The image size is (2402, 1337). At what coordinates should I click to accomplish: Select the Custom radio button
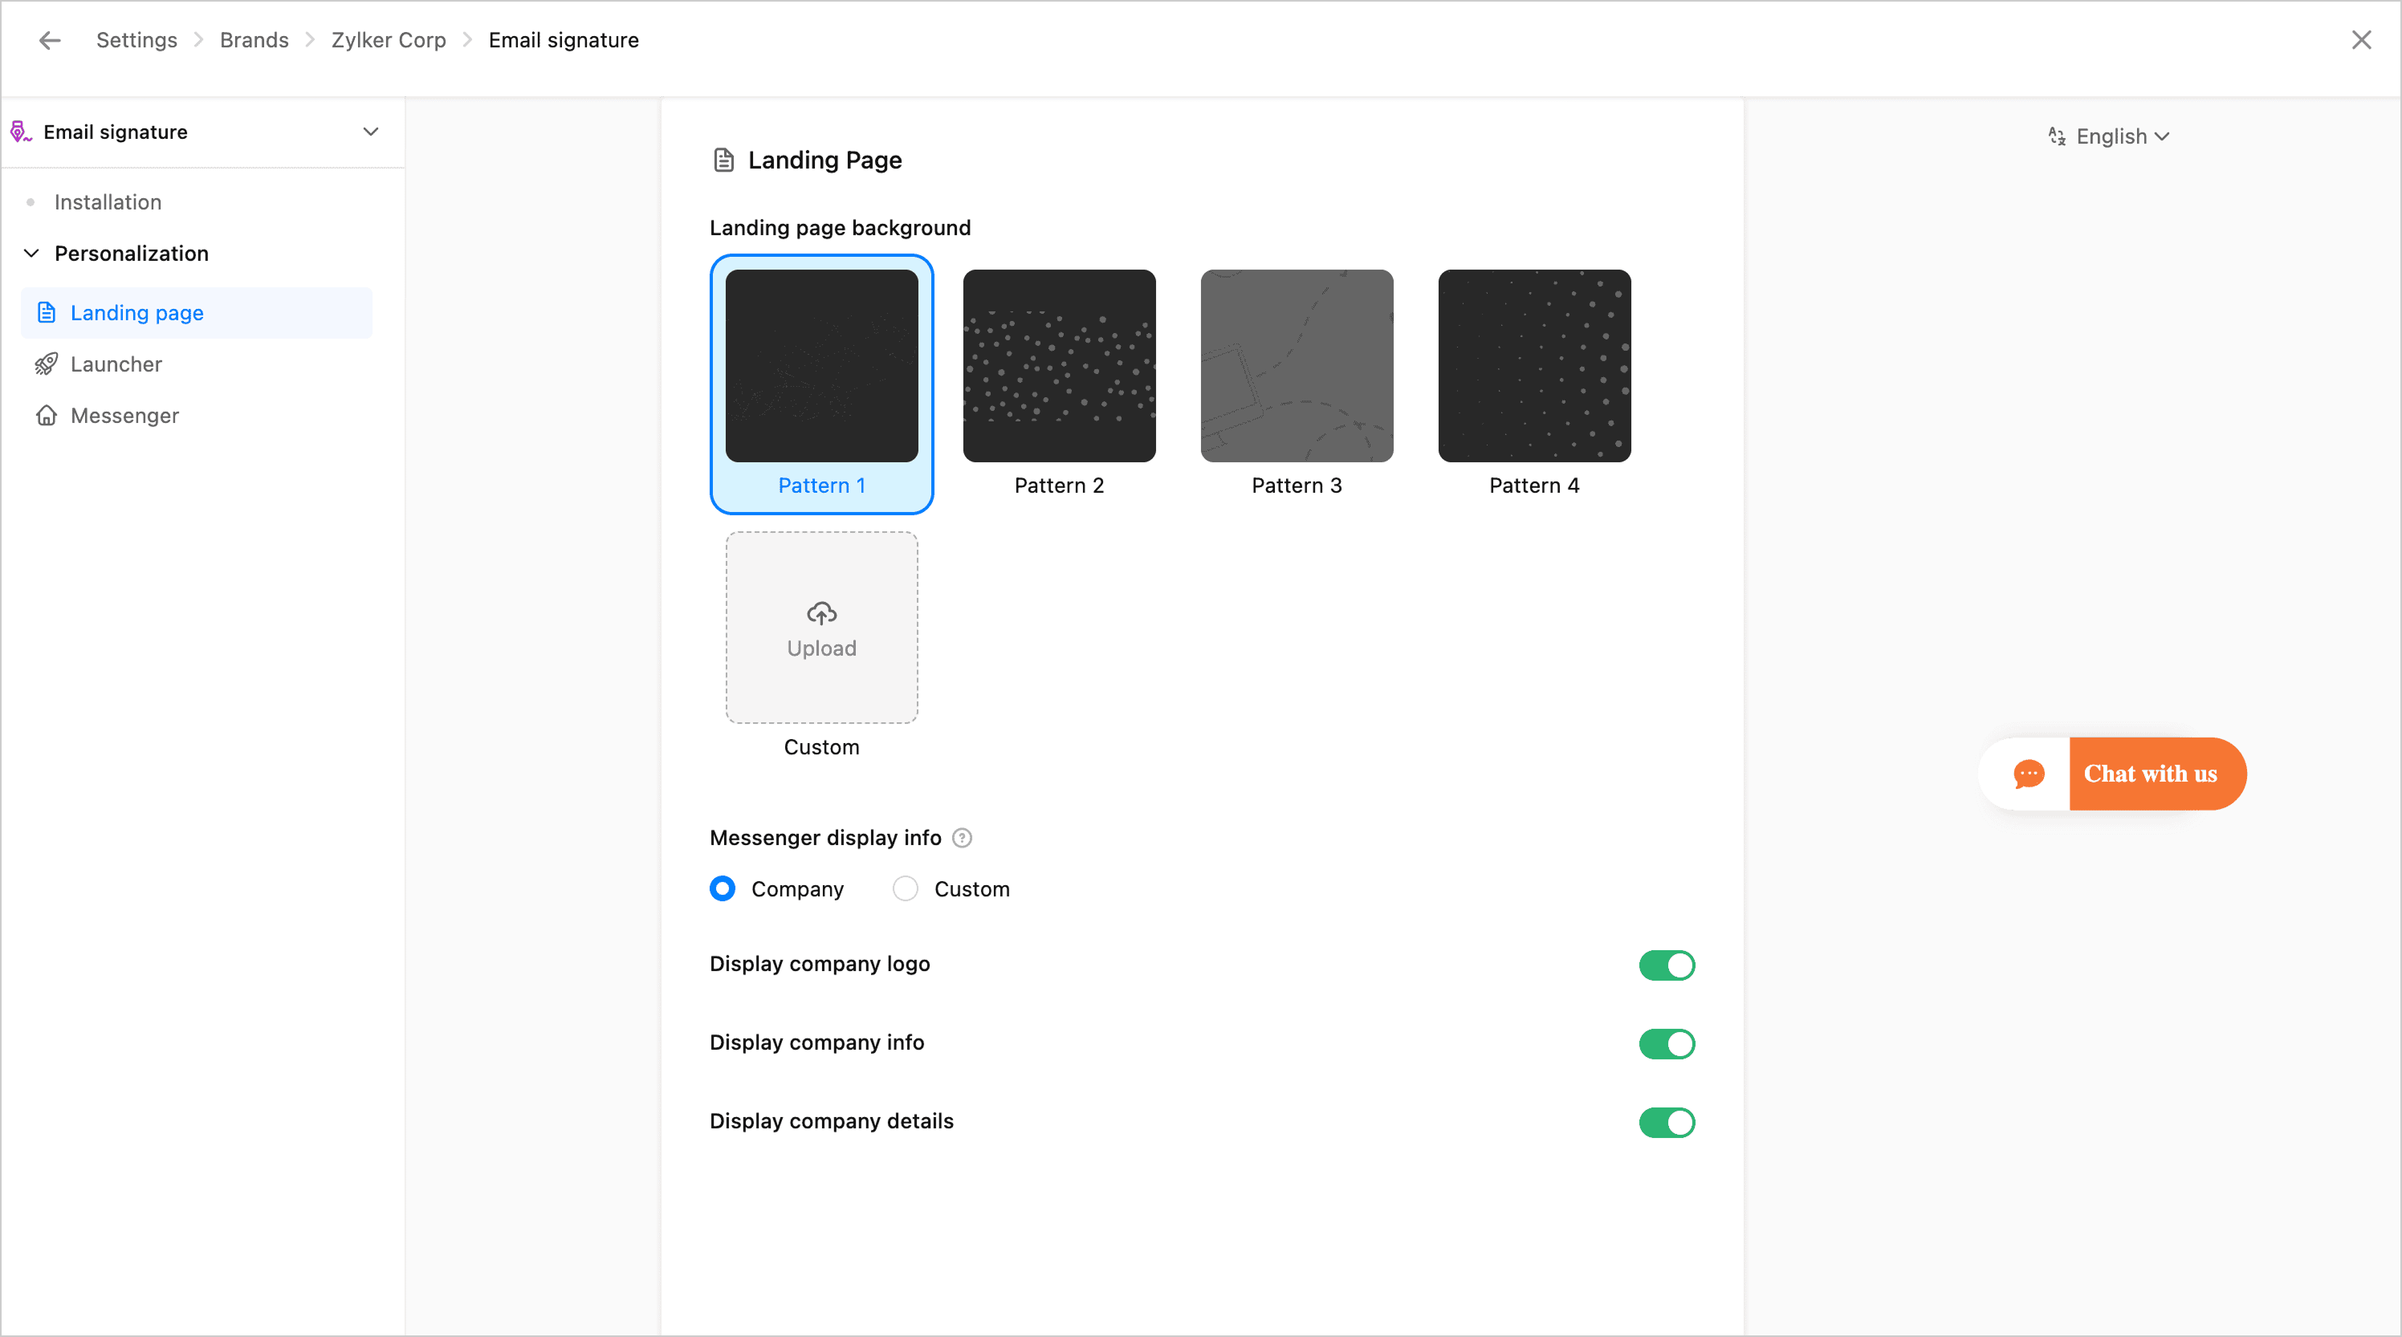905,888
